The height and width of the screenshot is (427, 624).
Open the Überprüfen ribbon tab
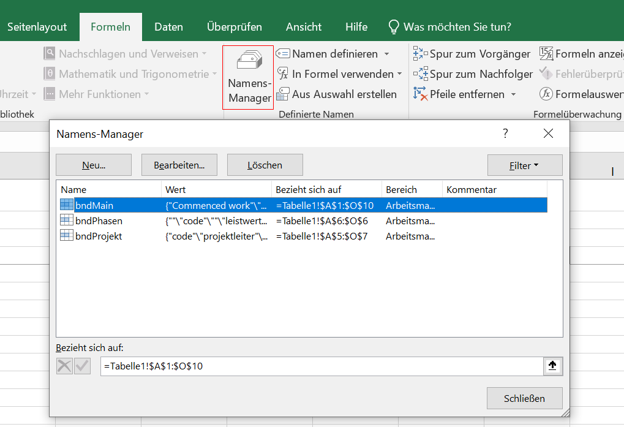(234, 27)
